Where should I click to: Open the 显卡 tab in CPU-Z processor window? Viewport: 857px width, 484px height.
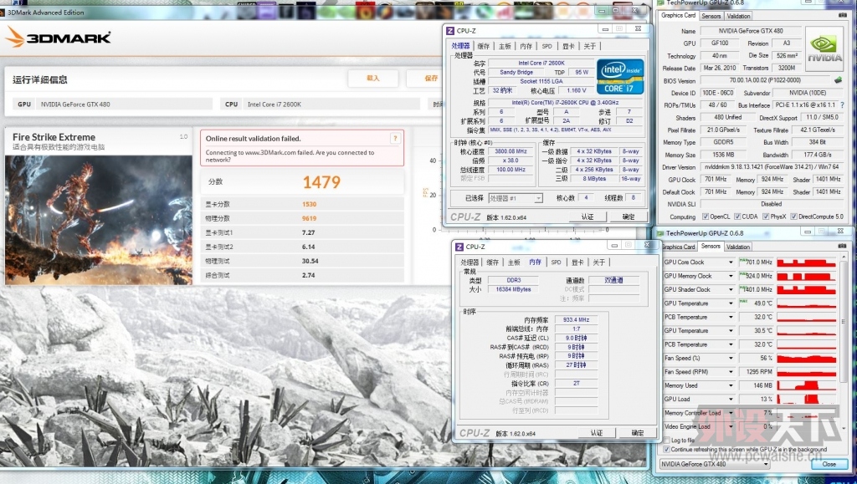[568, 46]
